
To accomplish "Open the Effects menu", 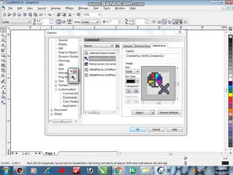I will (x=69, y=8).
